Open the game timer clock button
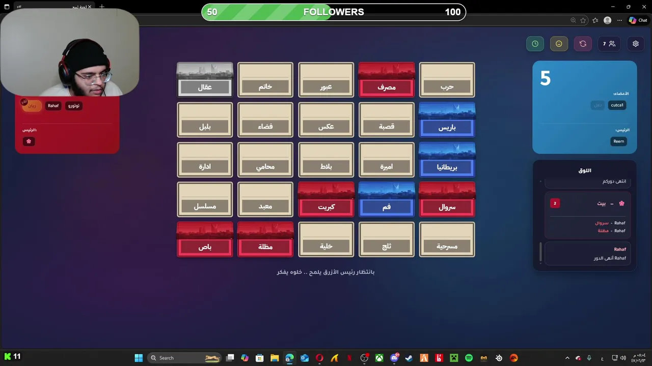Image resolution: width=652 pixels, height=366 pixels. [x=535, y=44]
